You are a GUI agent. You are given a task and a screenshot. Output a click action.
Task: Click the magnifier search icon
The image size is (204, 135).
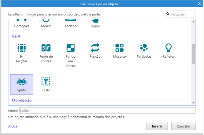tap(168, 14)
